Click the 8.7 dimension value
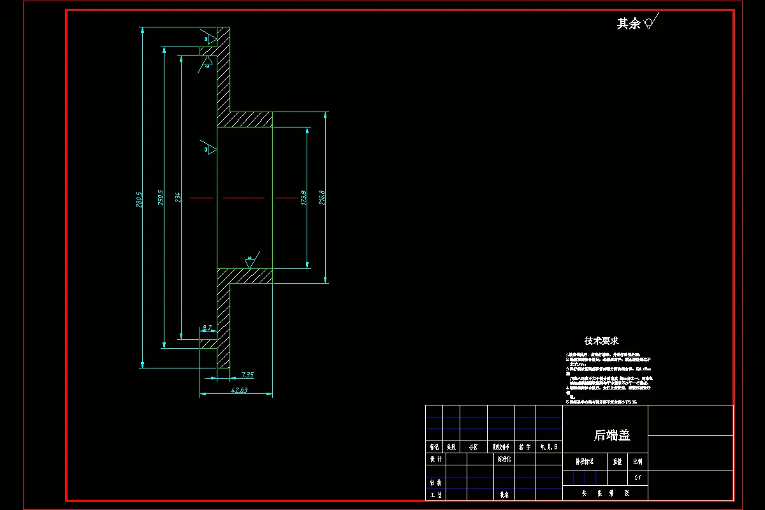This screenshot has width=765, height=510. (x=207, y=328)
